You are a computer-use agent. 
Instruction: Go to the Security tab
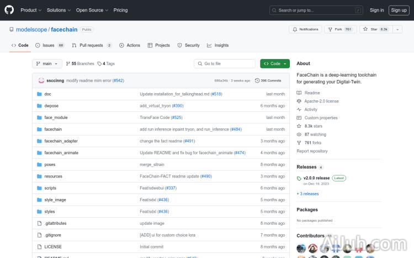[189, 45]
